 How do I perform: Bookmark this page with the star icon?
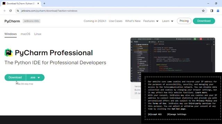click(203, 11)
